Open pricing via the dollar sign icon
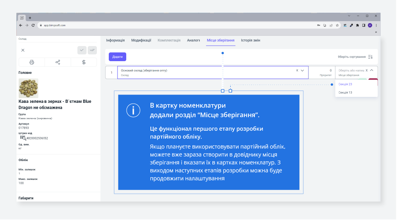 (84, 62)
